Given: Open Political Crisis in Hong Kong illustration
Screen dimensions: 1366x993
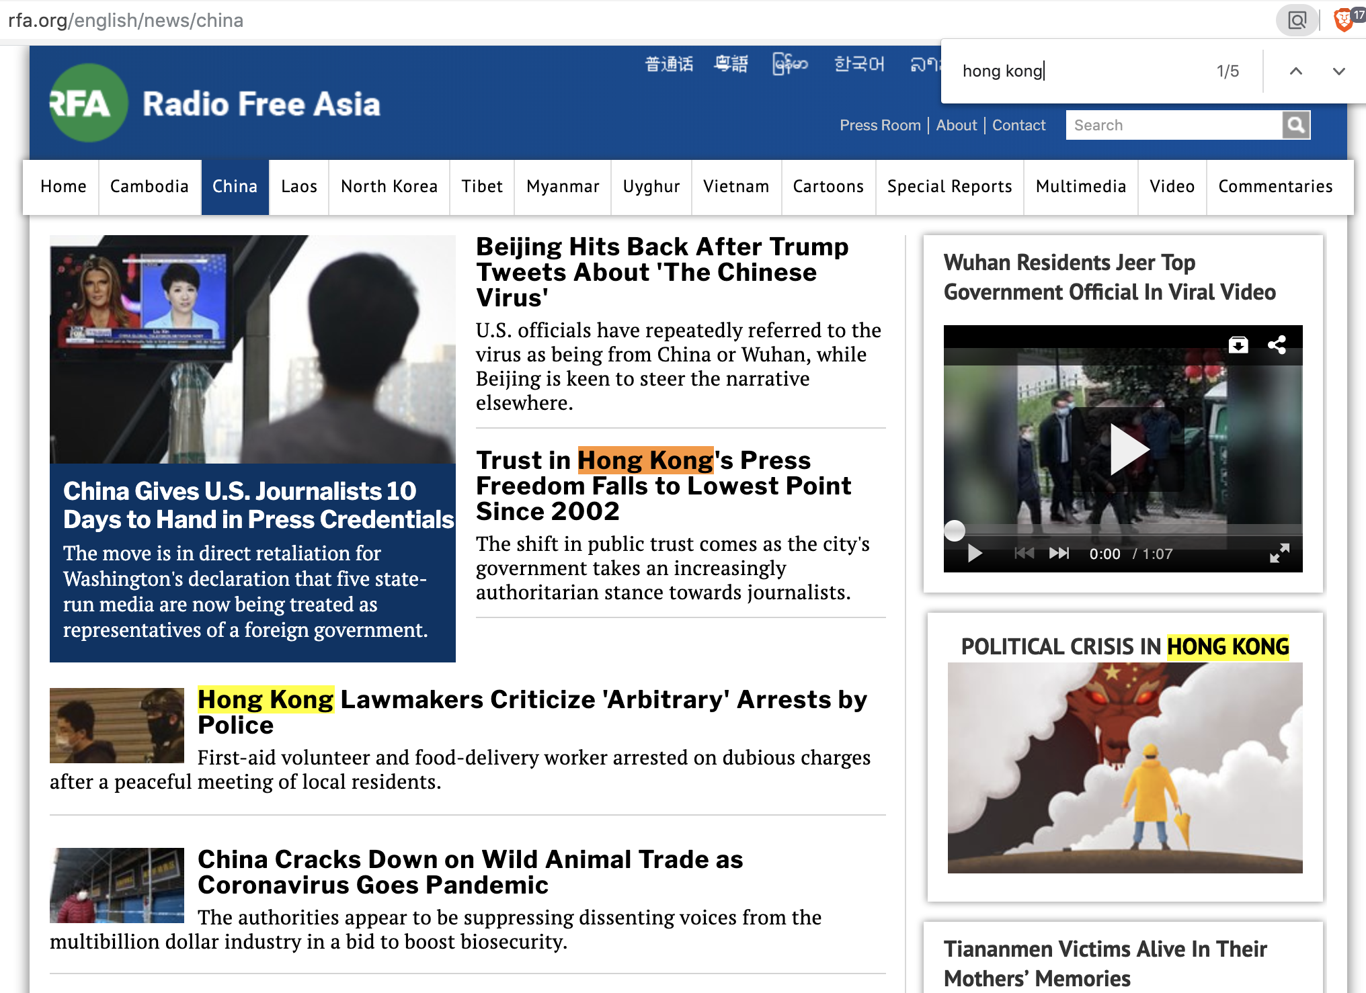Looking at the screenshot, I should [x=1125, y=767].
